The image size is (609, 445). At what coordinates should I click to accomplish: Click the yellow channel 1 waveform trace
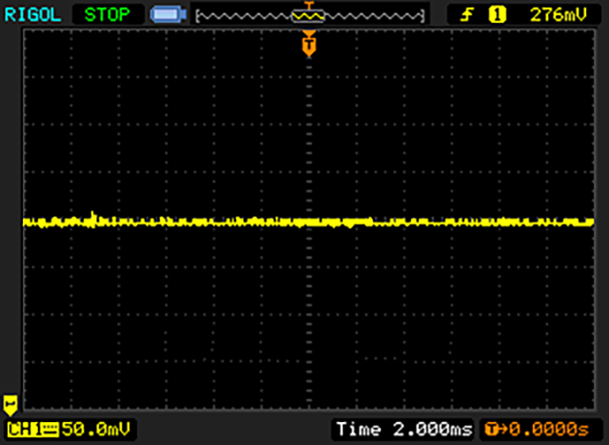click(308, 222)
